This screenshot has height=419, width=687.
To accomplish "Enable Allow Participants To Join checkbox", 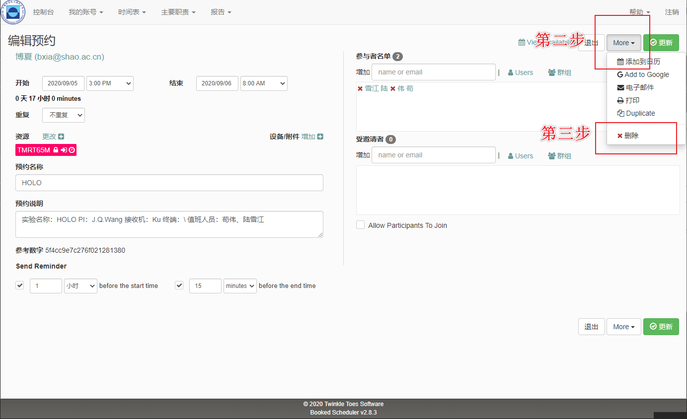I will point(361,225).
